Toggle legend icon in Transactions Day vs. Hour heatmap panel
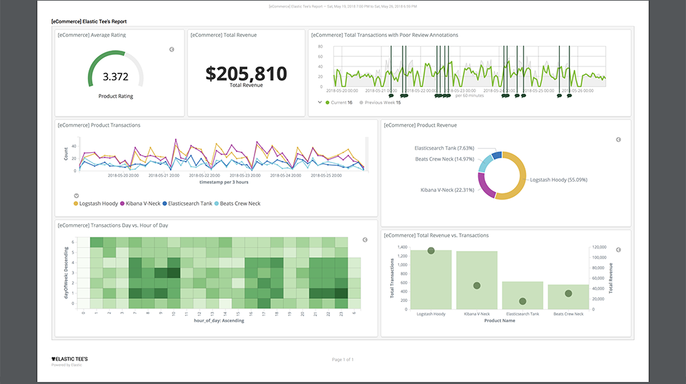686x384 pixels. 365,240
